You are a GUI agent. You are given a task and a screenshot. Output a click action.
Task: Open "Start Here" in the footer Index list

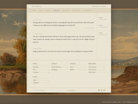(x=41, y=67)
